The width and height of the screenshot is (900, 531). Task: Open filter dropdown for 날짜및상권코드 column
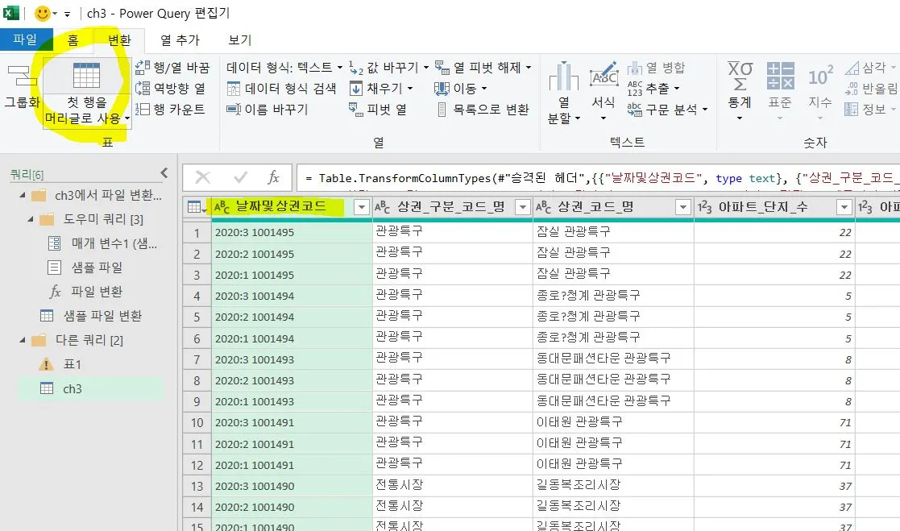pyautogui.click(x=362, y=207)
